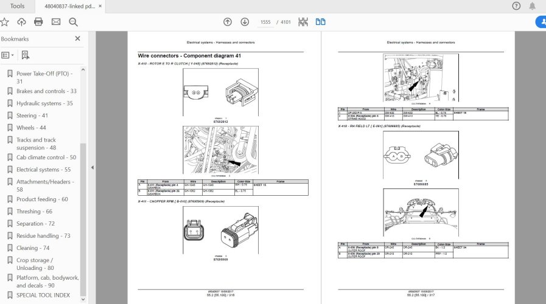Open bookmarks options dropdown menu
Image resolution: width=546 pixels, height=304 pixels.
point(8,55)
